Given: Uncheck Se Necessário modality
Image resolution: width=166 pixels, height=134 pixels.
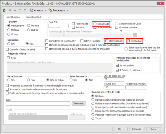Looking at the screenshot, I should click(117, 65).
